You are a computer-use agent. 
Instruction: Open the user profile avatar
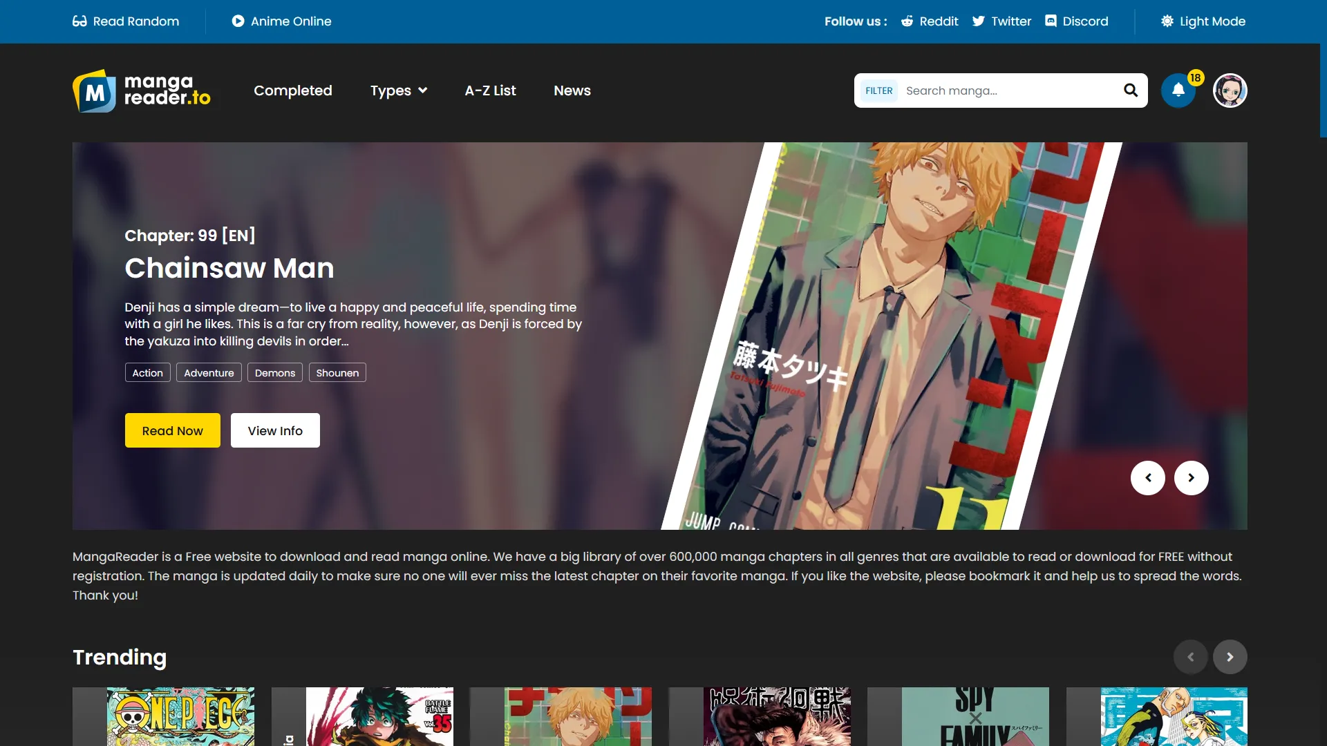point(1230,90)
